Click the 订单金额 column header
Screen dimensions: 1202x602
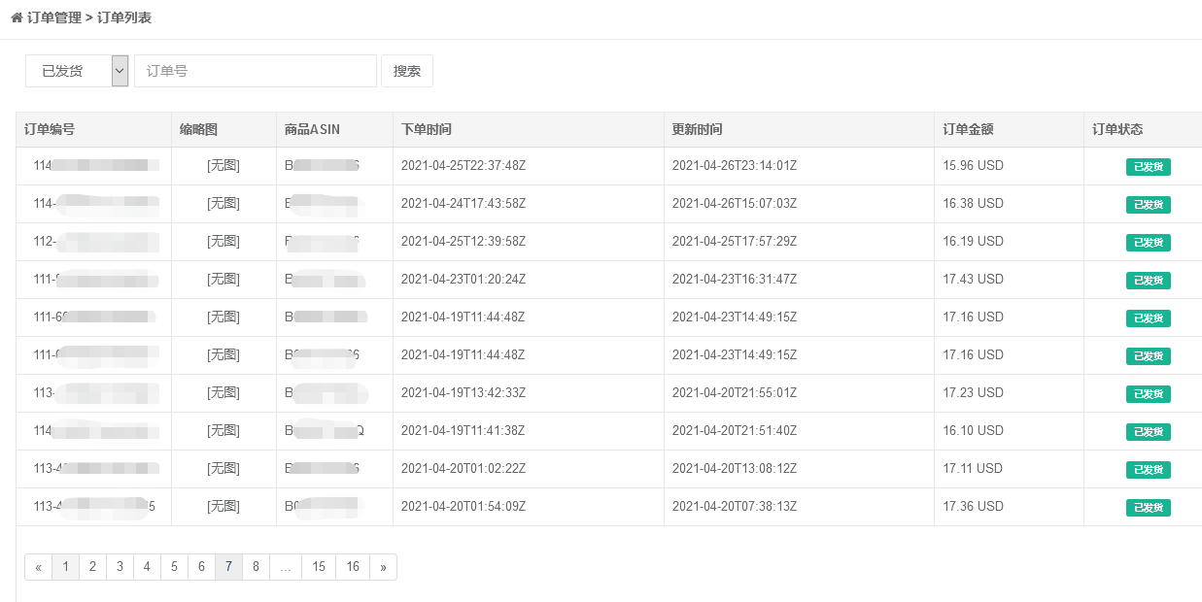coord(968,129)
